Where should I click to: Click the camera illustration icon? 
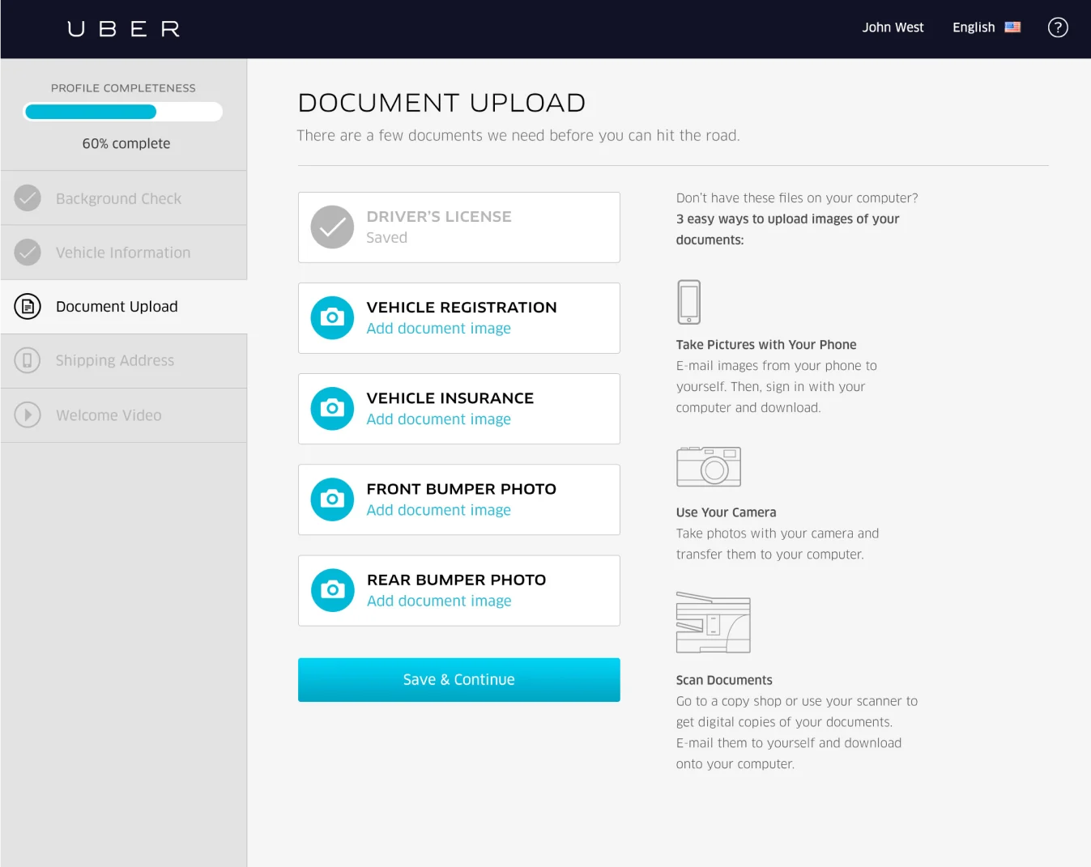[x=709, y=466]
